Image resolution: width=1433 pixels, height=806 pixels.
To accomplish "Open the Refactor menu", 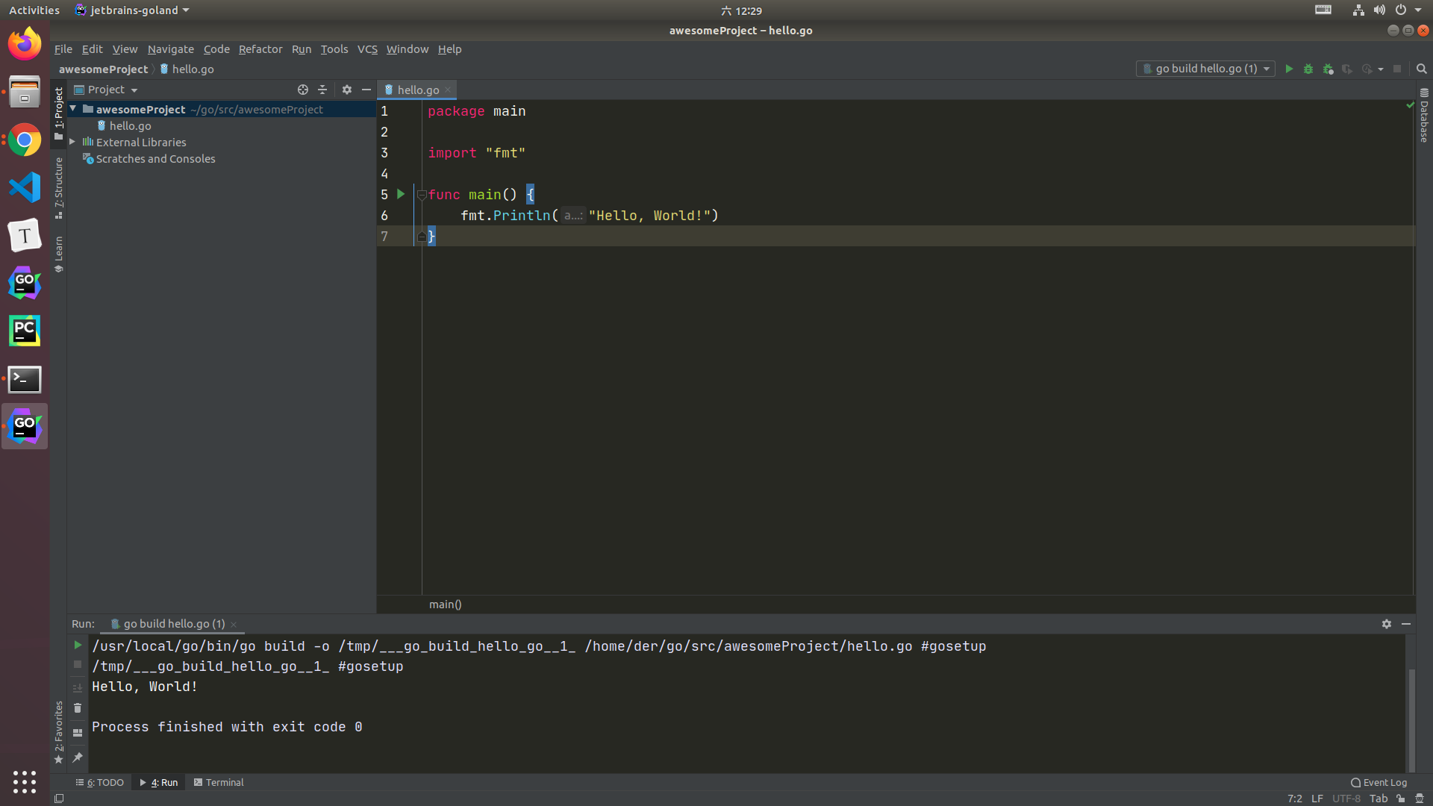I will pyautogui.click(x=260, y=49).
